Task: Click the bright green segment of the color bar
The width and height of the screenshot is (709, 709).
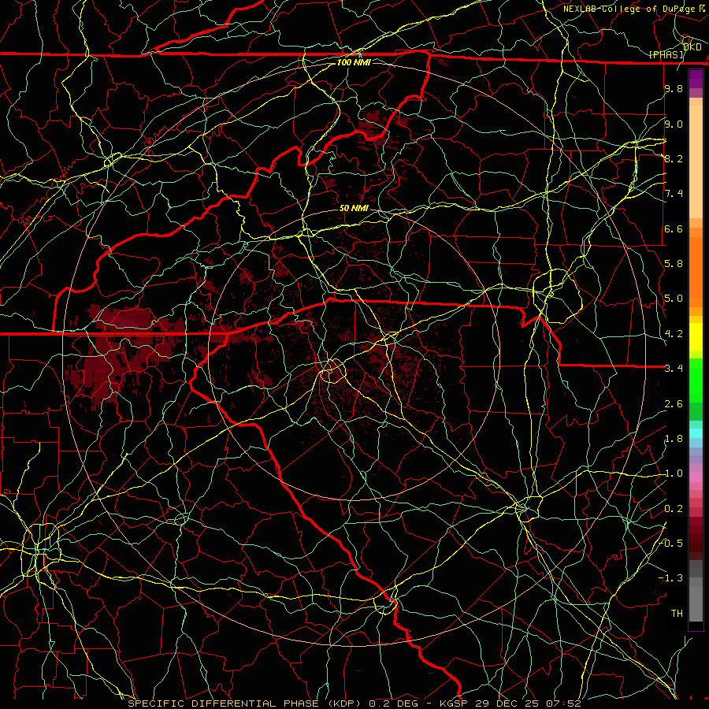Action: click(696, 380)
